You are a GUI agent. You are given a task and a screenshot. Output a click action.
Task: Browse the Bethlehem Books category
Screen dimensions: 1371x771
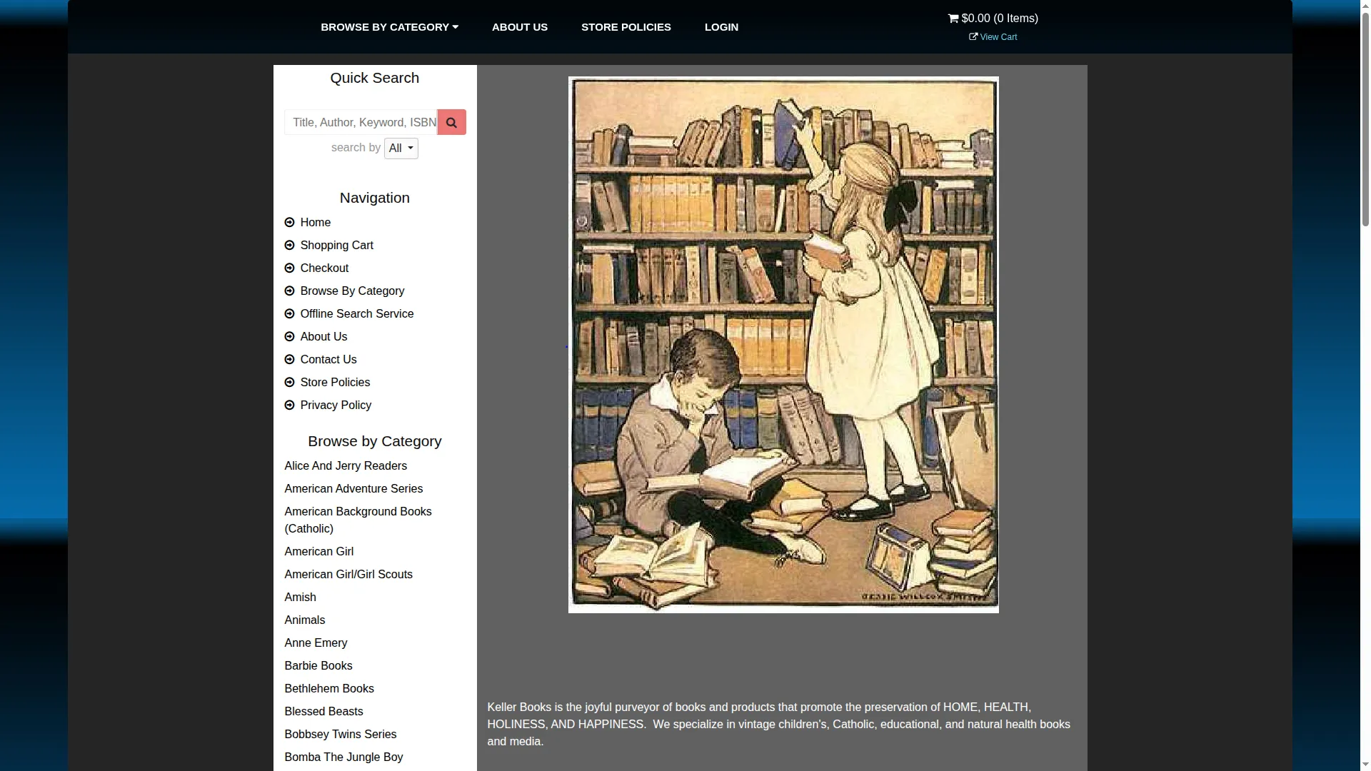329,689
